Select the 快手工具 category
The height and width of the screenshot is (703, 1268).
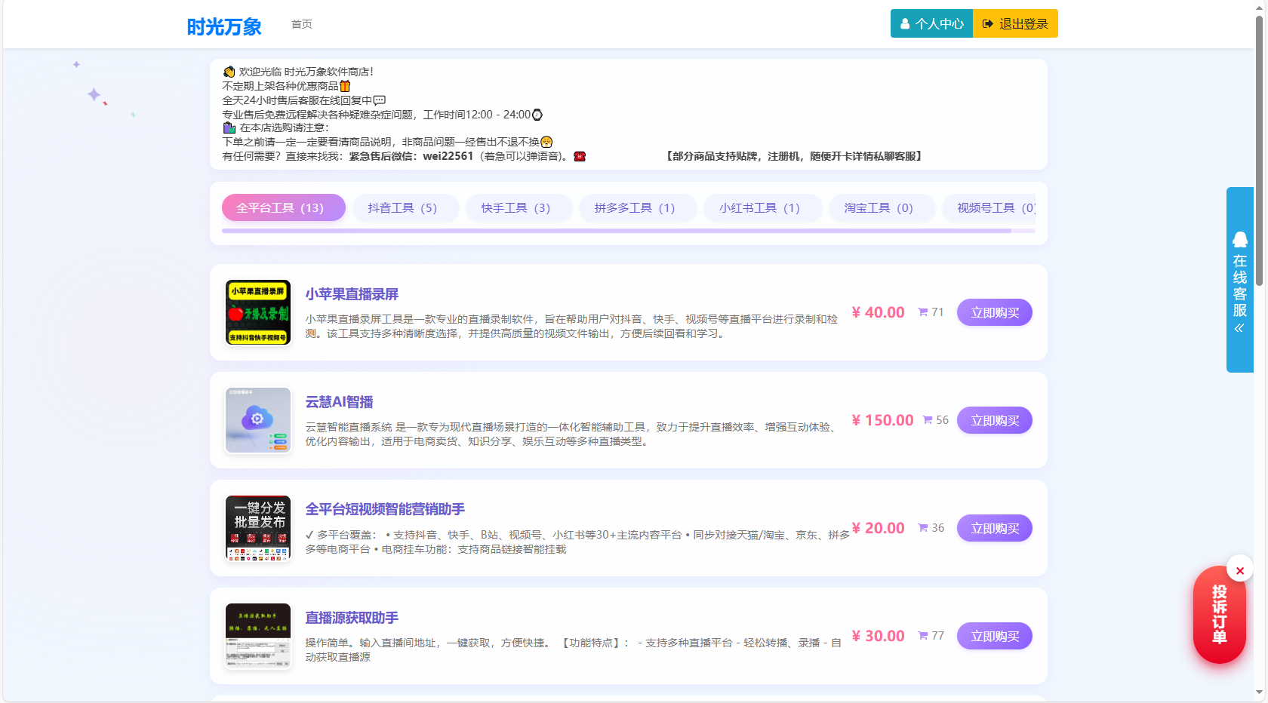(x=519, y=207)
